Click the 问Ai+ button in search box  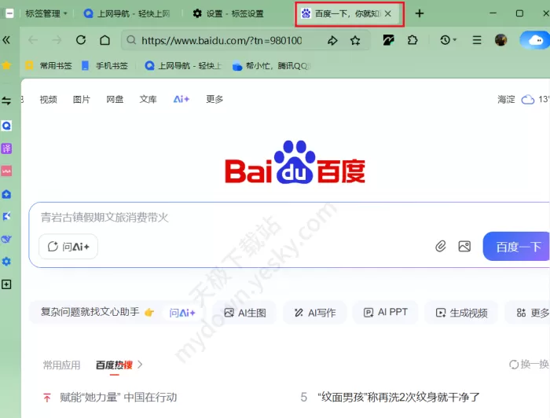pos(68,247)
